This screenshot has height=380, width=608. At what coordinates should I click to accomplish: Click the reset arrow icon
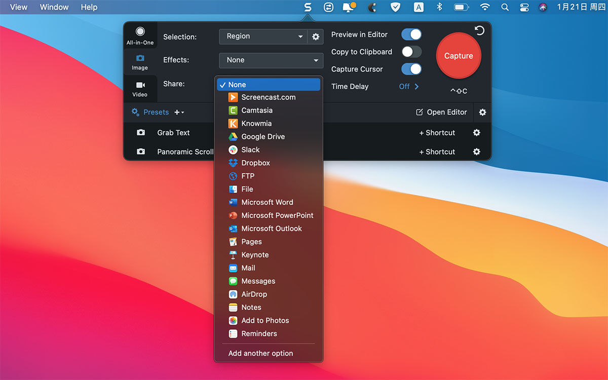click(479, 31)
